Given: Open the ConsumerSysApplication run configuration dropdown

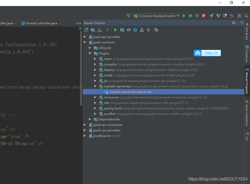Looking at the screenshot, I should click(156, 16).
